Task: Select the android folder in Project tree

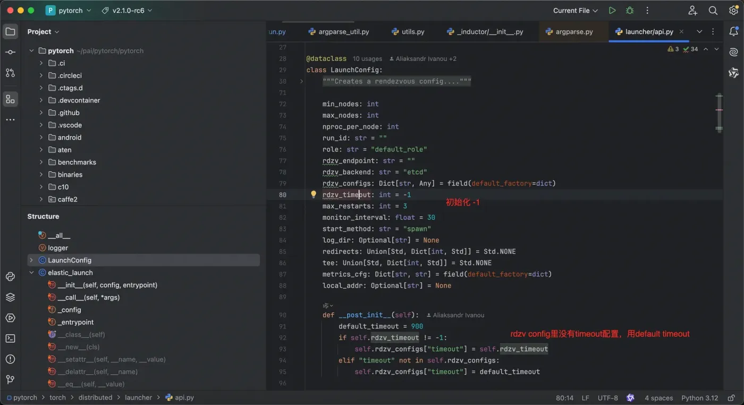Action: (70, 137)
